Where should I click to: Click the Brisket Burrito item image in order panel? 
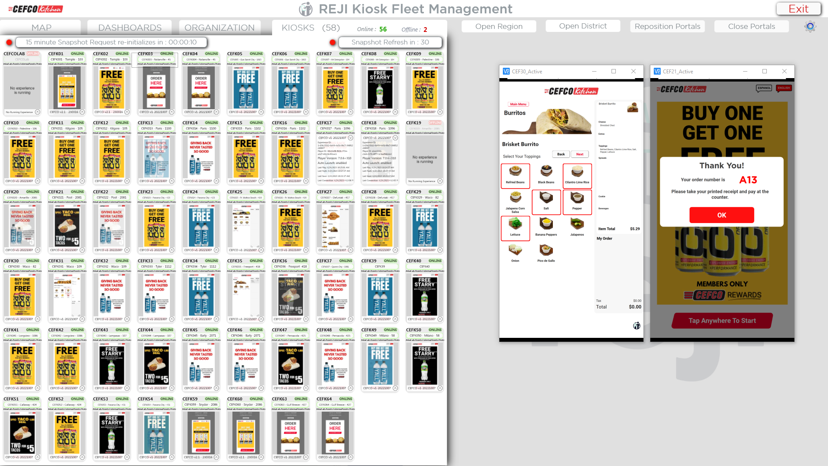(x=633, y=107)
